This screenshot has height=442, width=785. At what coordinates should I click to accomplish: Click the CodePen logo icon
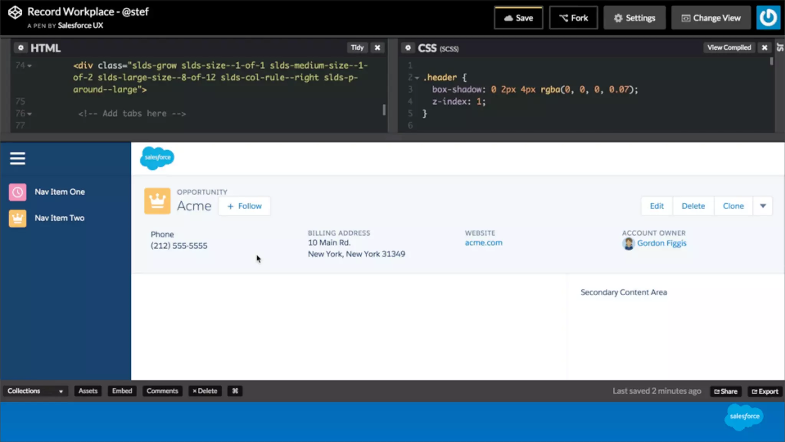pyautogui.click(x=15, y=13)
